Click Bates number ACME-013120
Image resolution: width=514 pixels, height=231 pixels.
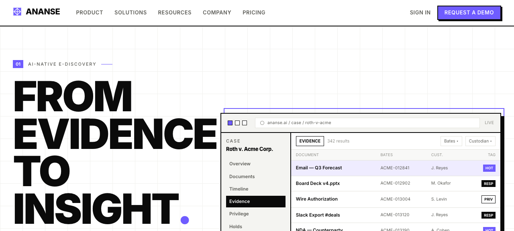[395, 215]
